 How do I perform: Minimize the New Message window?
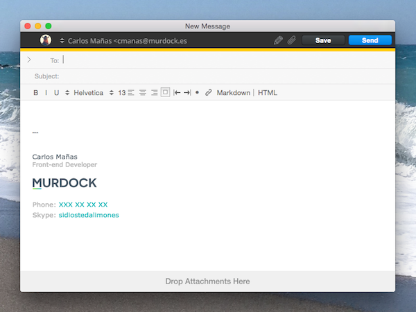[x=38, y=26]
